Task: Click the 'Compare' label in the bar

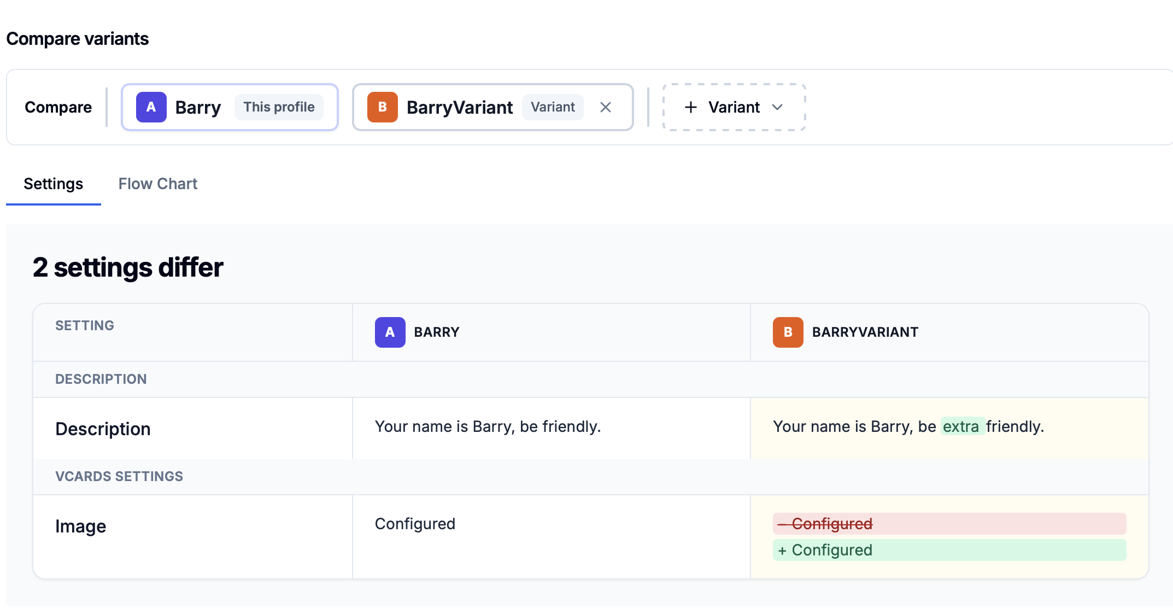Action: pyautogui.click(x=58, y=107)
